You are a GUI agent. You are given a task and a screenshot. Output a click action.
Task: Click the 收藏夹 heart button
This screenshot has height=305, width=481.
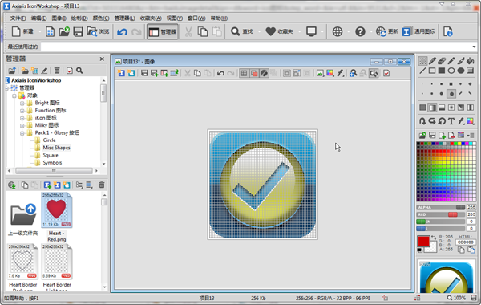click(x=279, y=31)
